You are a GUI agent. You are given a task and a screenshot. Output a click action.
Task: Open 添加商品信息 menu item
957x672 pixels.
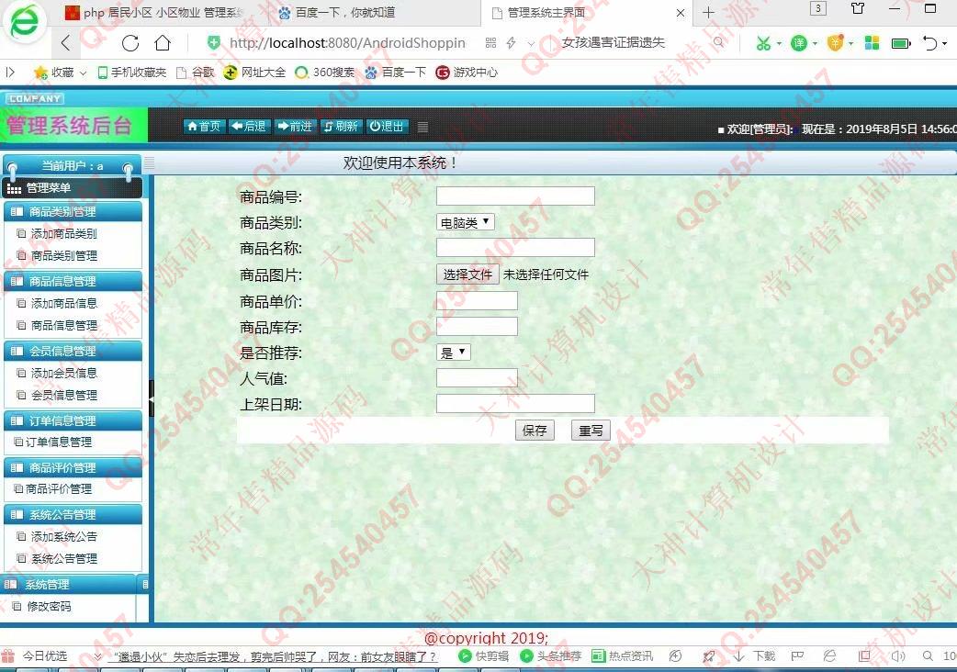(x=63, y=303)
